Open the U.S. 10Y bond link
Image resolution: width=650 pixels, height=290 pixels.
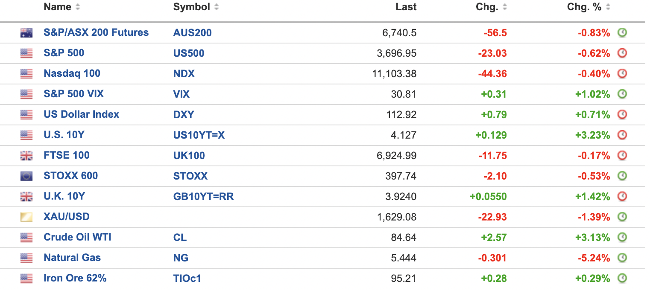[x=64, y=135]
